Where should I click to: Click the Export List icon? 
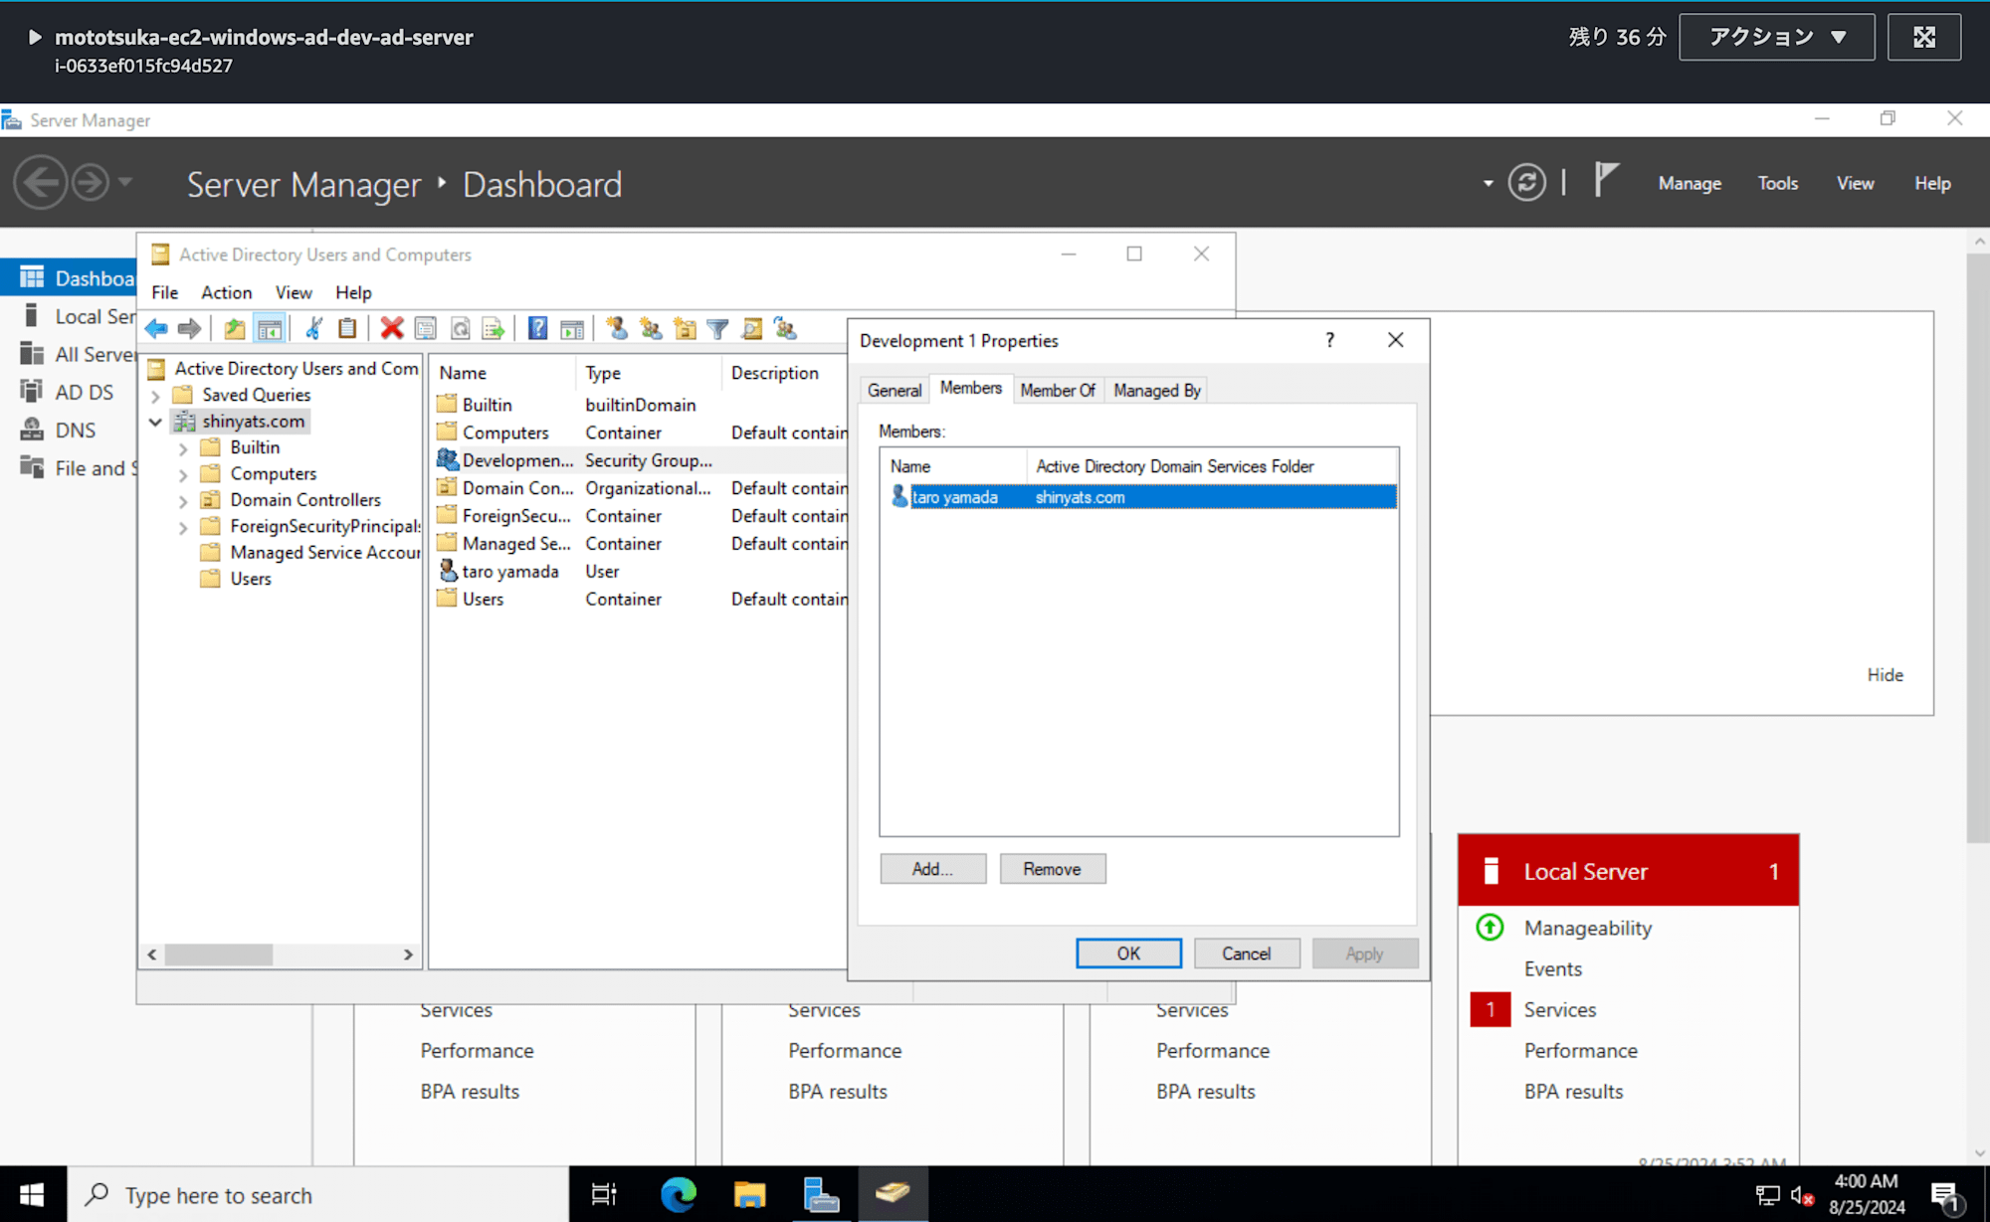tap(494, 328)
